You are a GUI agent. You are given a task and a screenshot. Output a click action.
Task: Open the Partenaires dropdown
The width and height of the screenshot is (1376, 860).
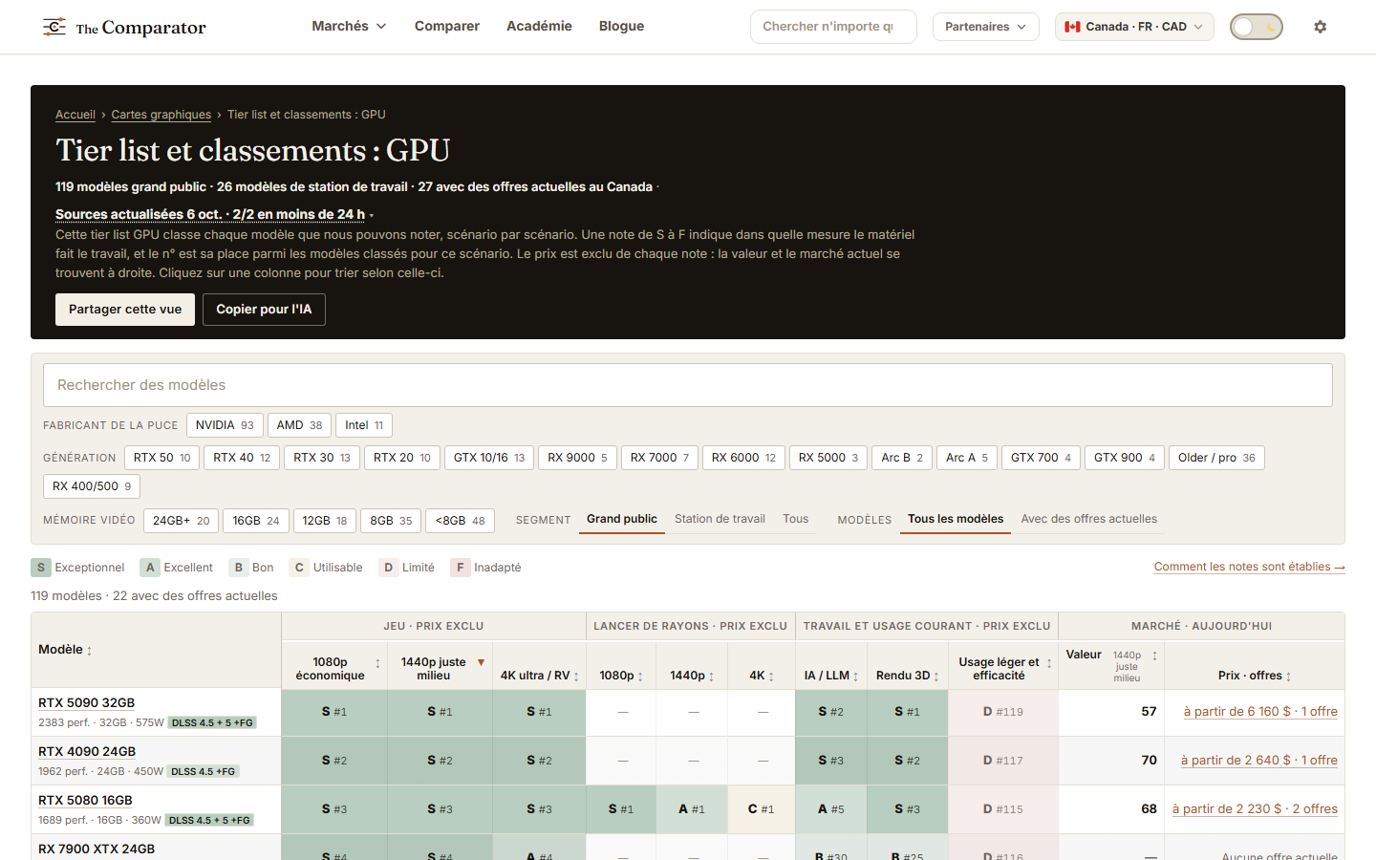click(985, 27)
